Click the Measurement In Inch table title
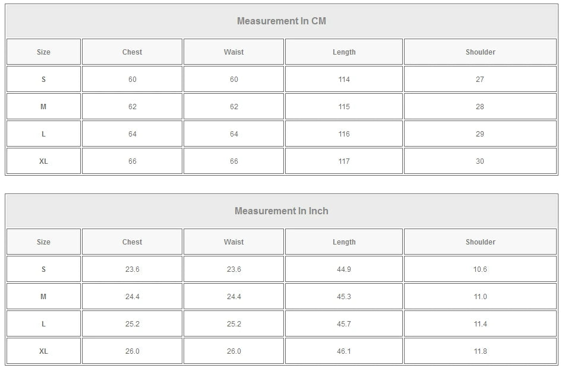The width and height of the screenshot is (562, 368). [282, 211]
